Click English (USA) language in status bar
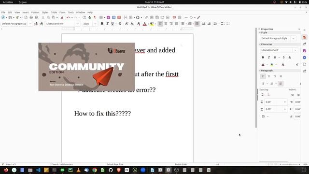The image size is (309, 174). [x=181, y=164]
